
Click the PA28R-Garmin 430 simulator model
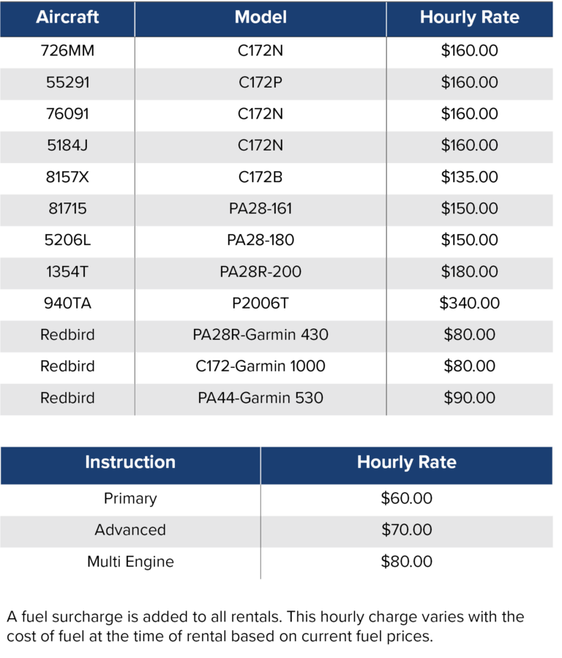point(261,335)
